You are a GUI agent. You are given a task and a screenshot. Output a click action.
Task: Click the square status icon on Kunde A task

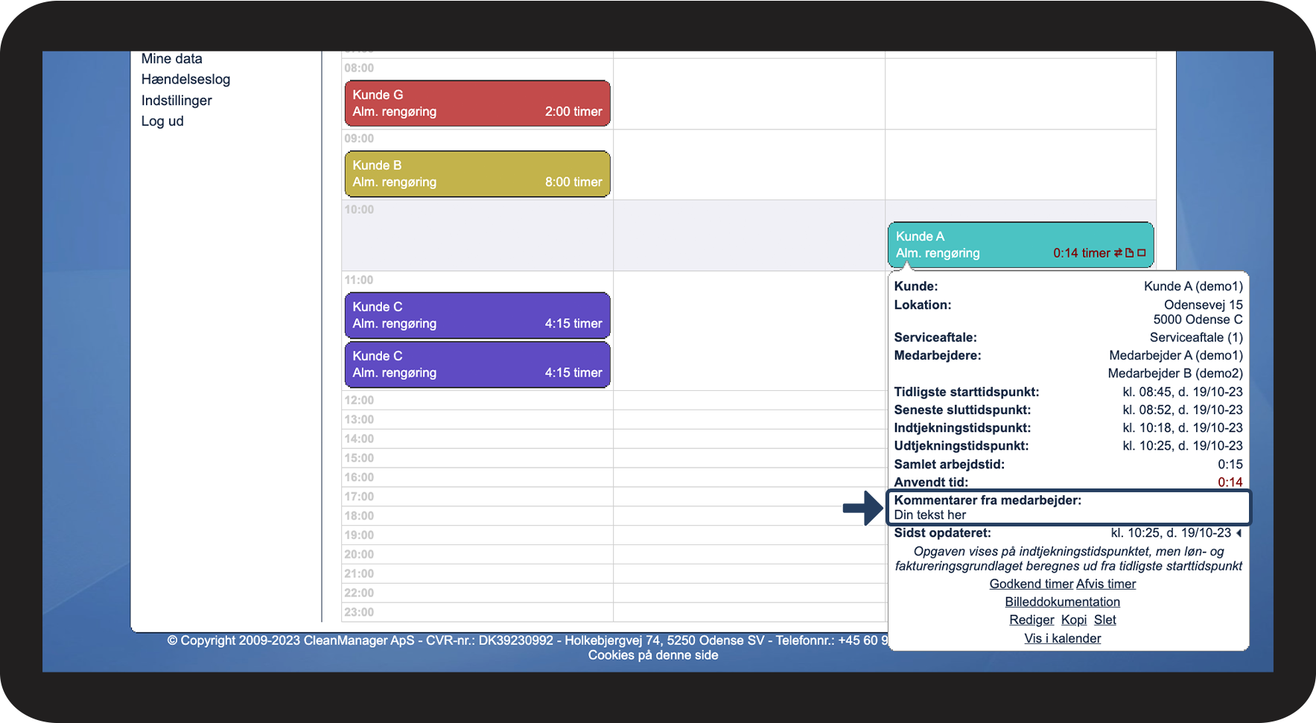[x=1141, y=253]
